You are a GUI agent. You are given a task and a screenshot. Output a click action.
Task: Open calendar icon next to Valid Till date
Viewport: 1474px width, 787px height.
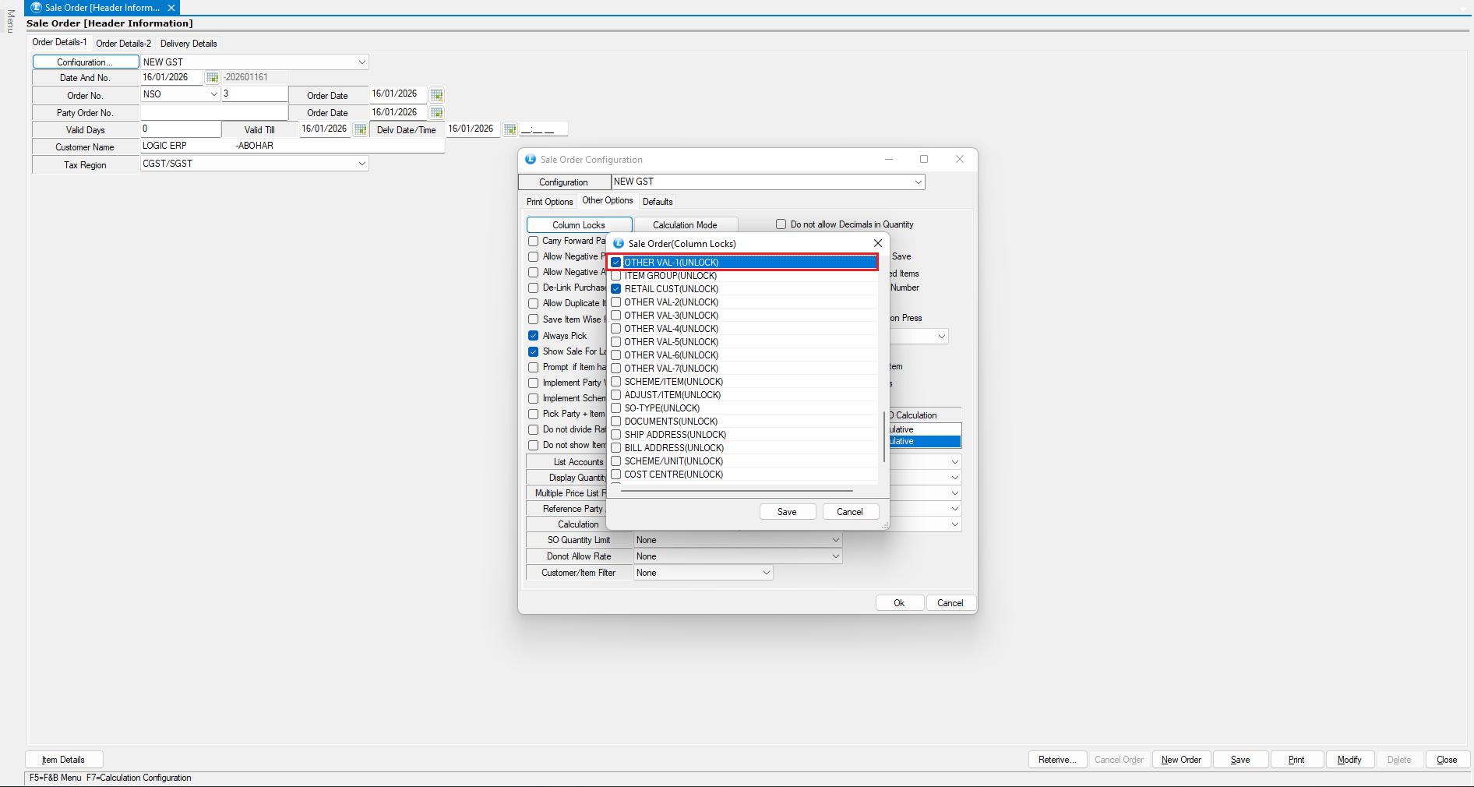[x=360, y=129]
